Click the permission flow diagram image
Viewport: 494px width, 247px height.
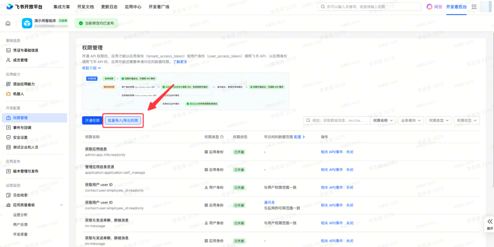[185, 91]
